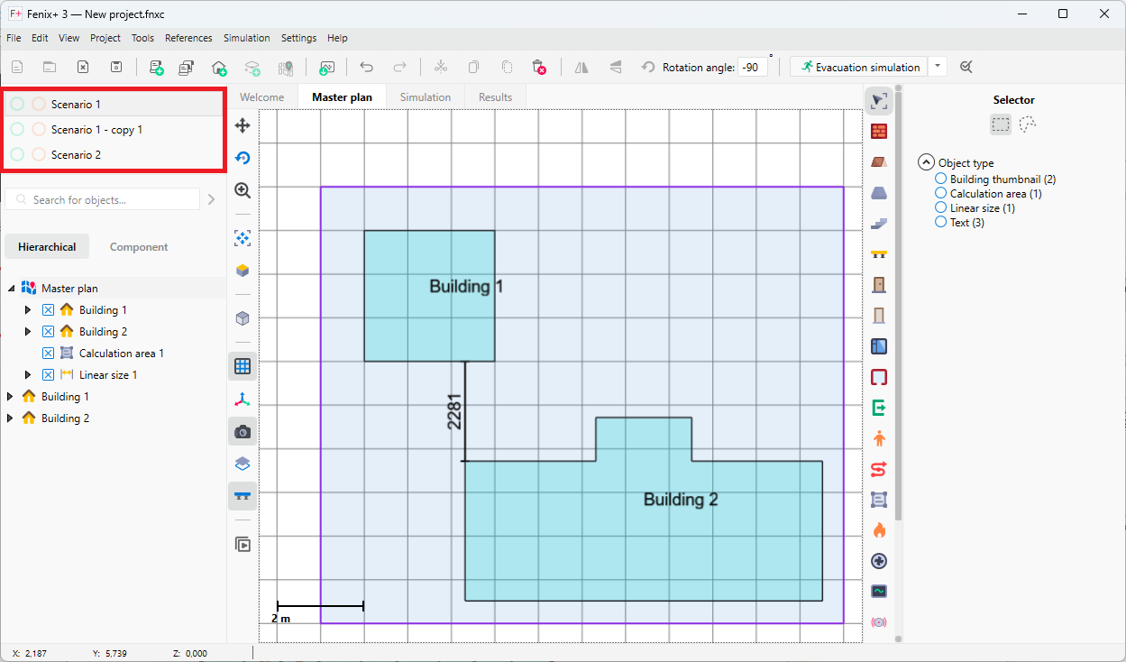This screenshot has width=1126, height=662.
Task: Click the Zoom magnifier tool
Action: 242,190
